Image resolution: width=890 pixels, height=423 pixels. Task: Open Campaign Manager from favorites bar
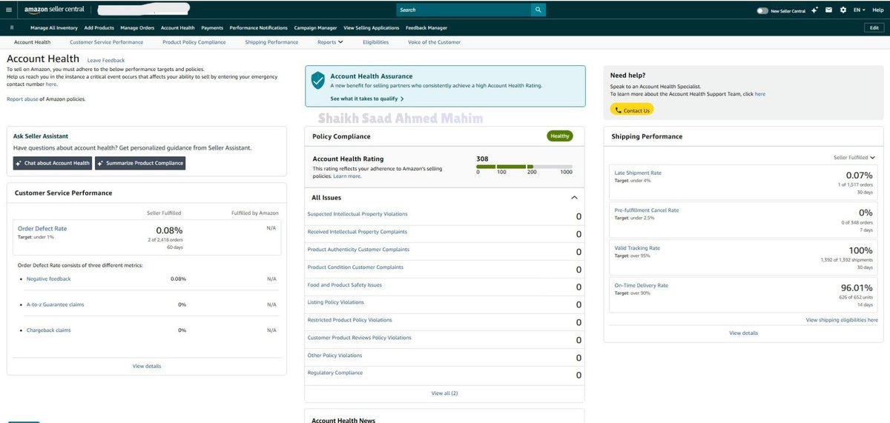tap(316, 27)
